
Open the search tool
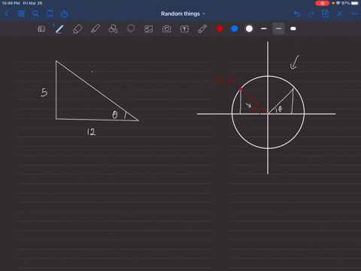[35, 14]
